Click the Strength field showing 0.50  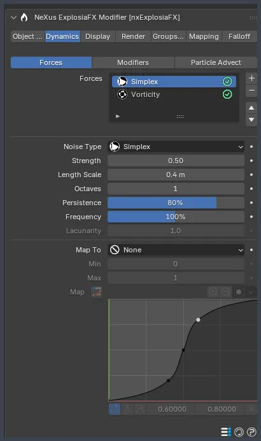pyautogui.click(x=176, y=161)
